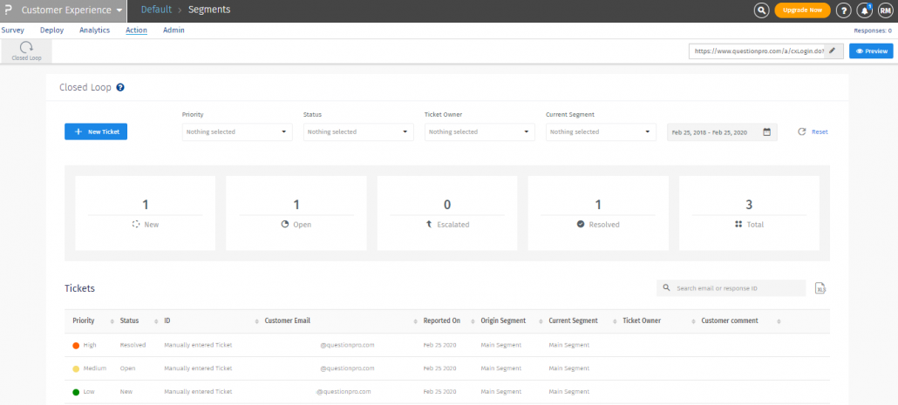Click the search magnifier icon in header
This screenshot has width=898, height=405.
point(761,10)
